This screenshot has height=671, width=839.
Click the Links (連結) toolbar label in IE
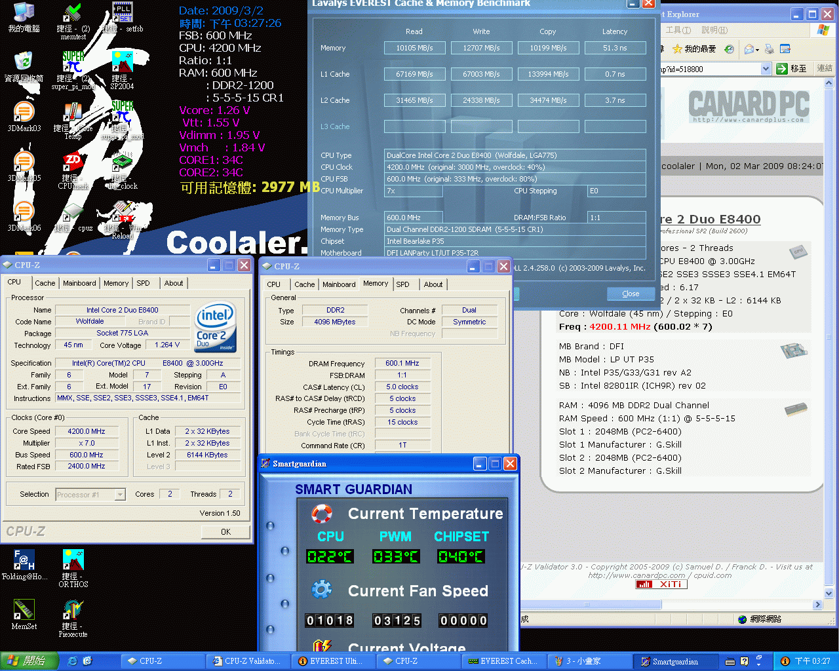(825, 68)
